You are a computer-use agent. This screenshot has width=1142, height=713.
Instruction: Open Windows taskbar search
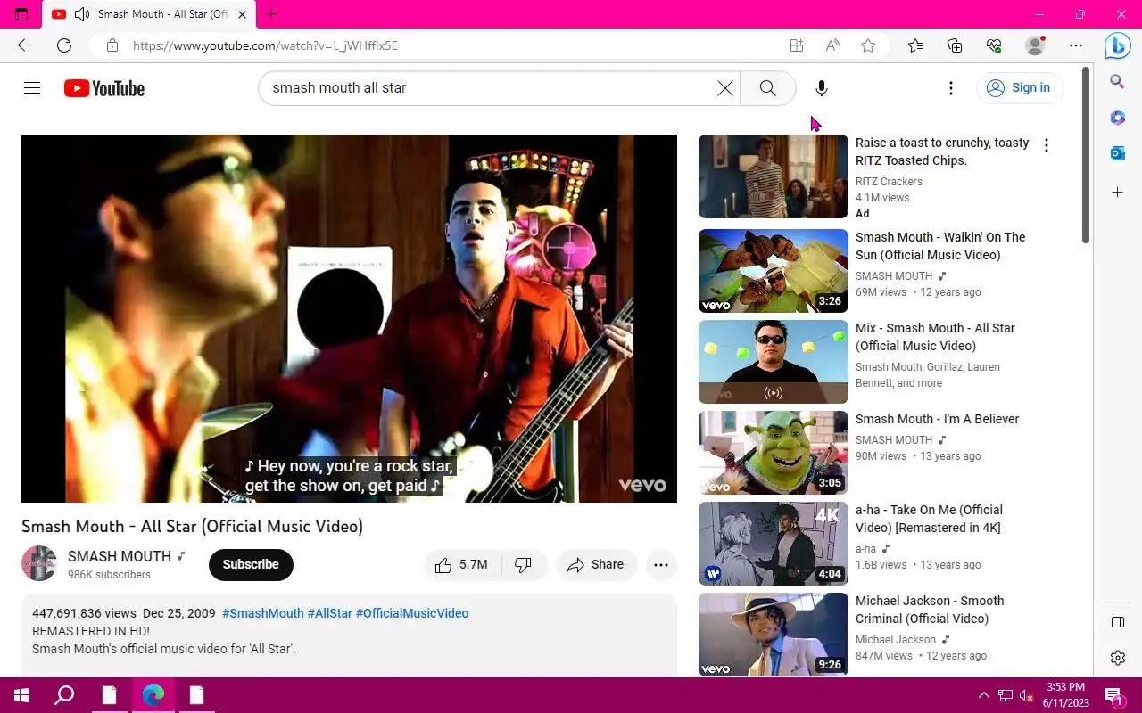tap(64, 695)
